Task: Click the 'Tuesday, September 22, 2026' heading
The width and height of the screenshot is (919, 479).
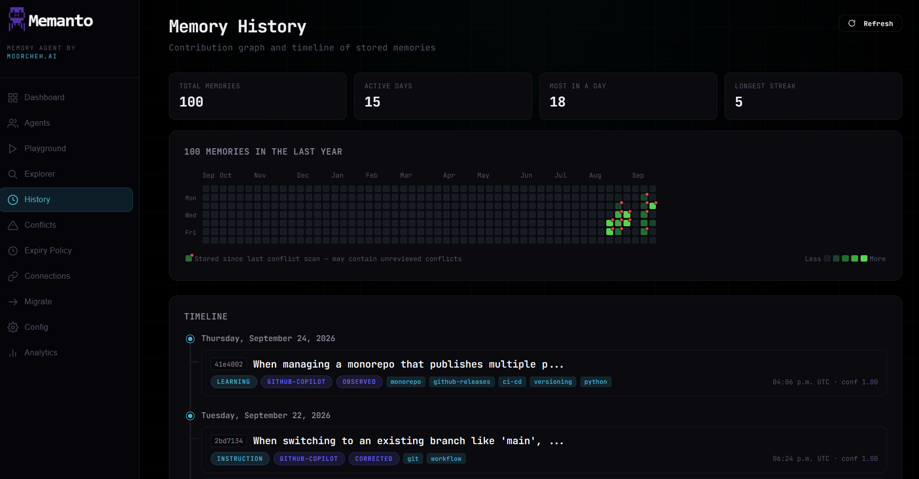Action: point(266,416)
